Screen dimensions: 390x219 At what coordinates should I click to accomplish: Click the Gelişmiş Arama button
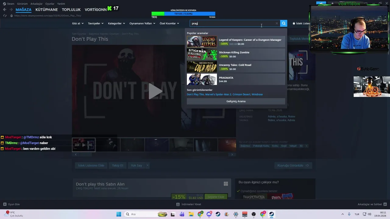[236, 101]
